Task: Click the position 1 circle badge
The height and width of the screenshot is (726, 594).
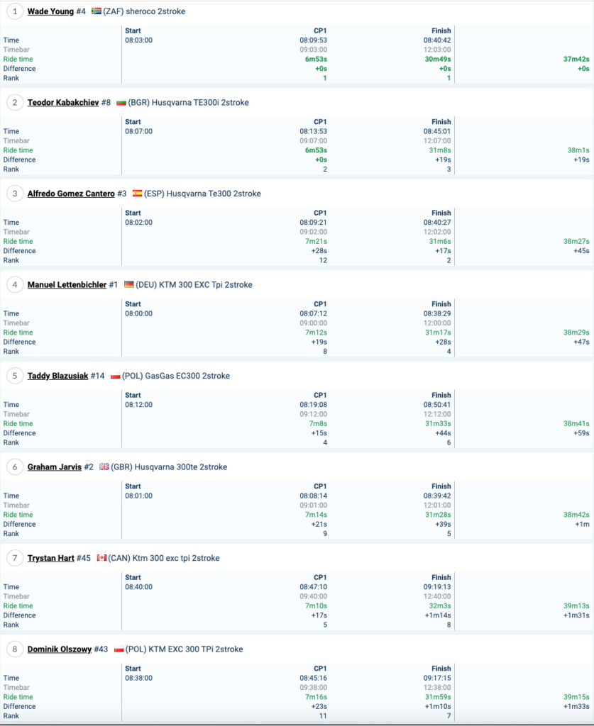Action: point(14,11)
